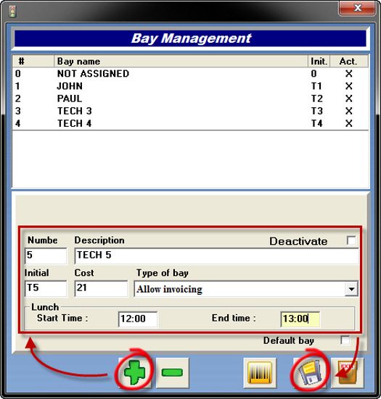This screenshot has width=381, height=399.
Task: Click the Act. column header
Action: coord(349,61)
